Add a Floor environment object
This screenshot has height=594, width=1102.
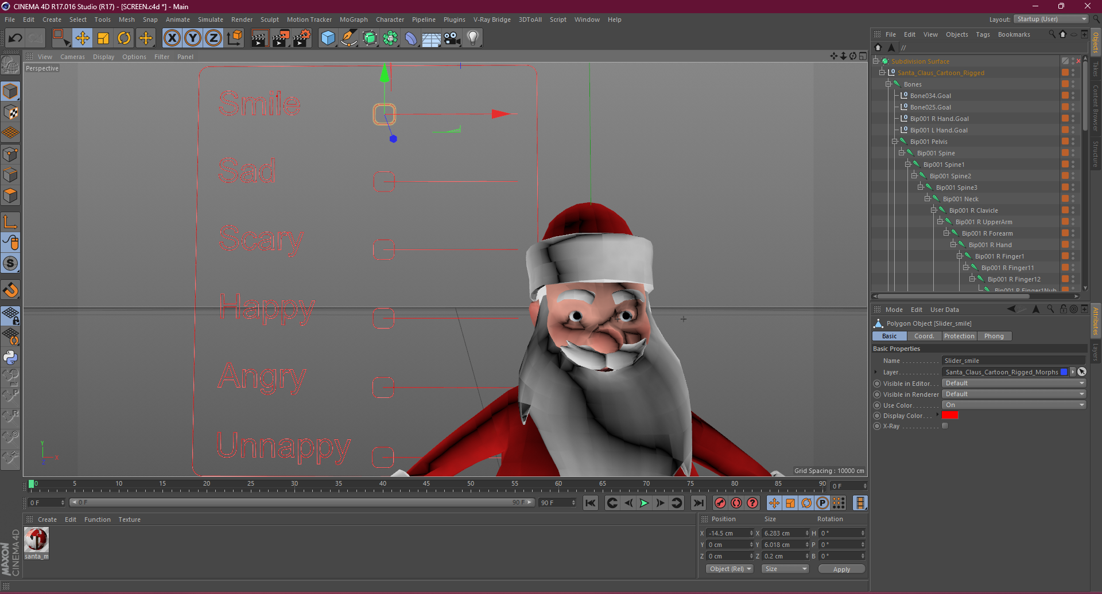[x=432, y=38]
